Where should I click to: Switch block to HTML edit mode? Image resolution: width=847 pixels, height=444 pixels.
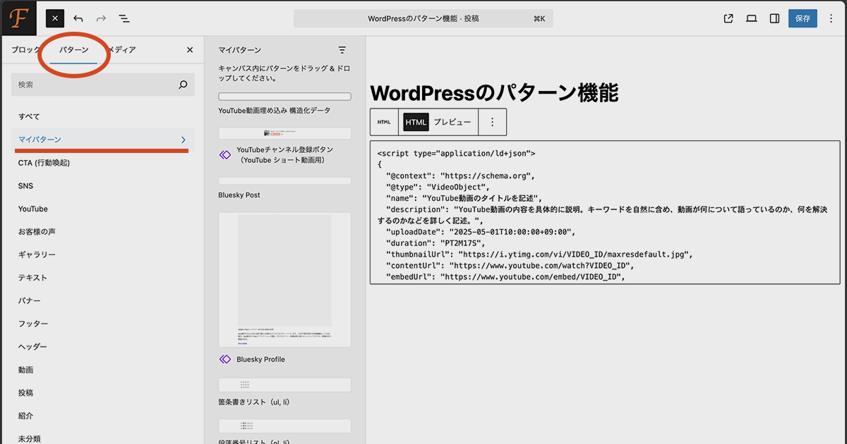pyautogui.click(x=416, y=122)
